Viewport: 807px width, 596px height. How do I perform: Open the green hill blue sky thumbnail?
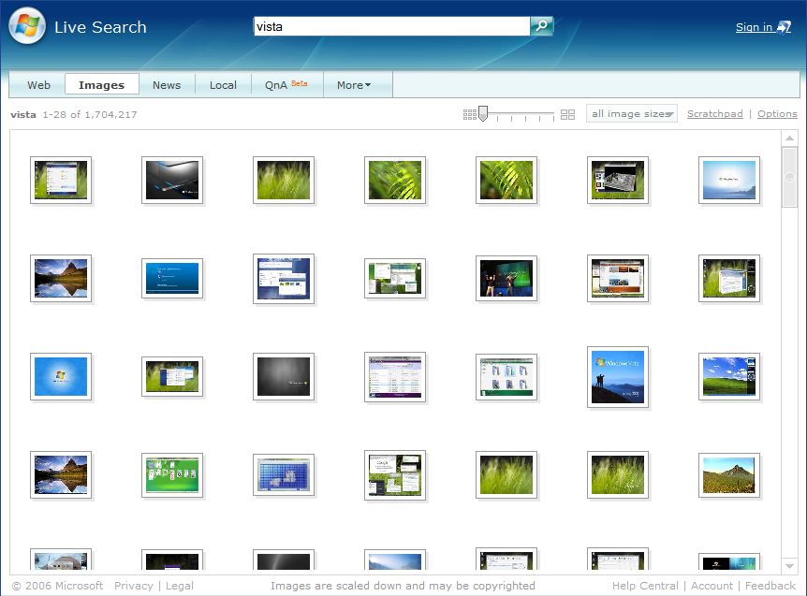[x=728, y=376]
